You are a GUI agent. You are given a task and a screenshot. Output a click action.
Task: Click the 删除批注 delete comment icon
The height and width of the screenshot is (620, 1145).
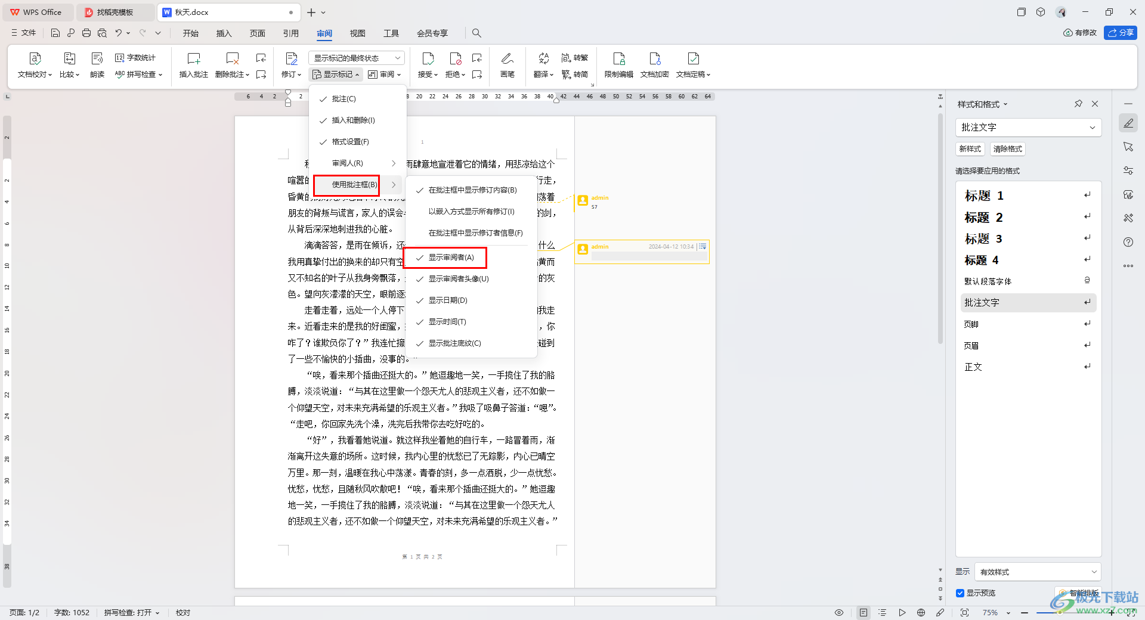(x=232, y=58)
